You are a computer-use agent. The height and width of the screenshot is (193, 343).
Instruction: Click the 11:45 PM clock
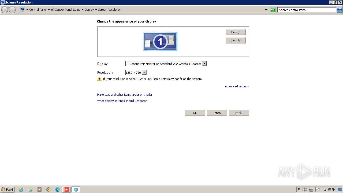pyautogui.click(x=329, y=190)
